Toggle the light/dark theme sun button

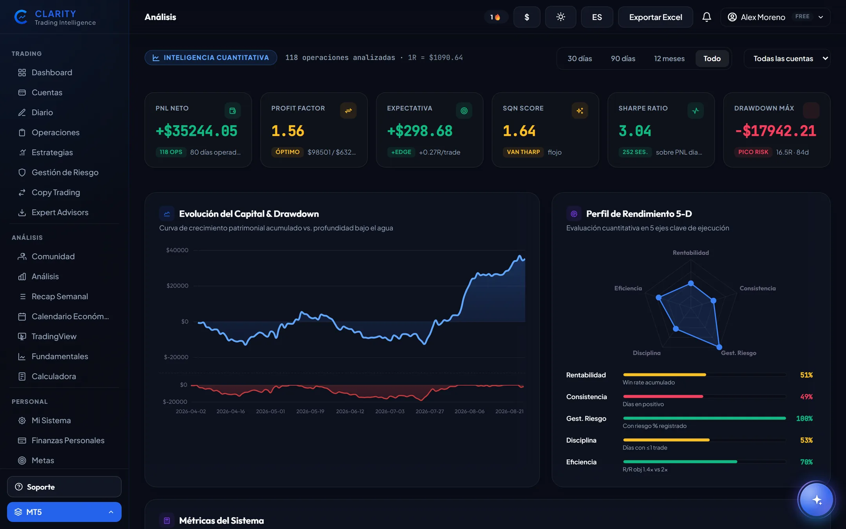point(560,17)
